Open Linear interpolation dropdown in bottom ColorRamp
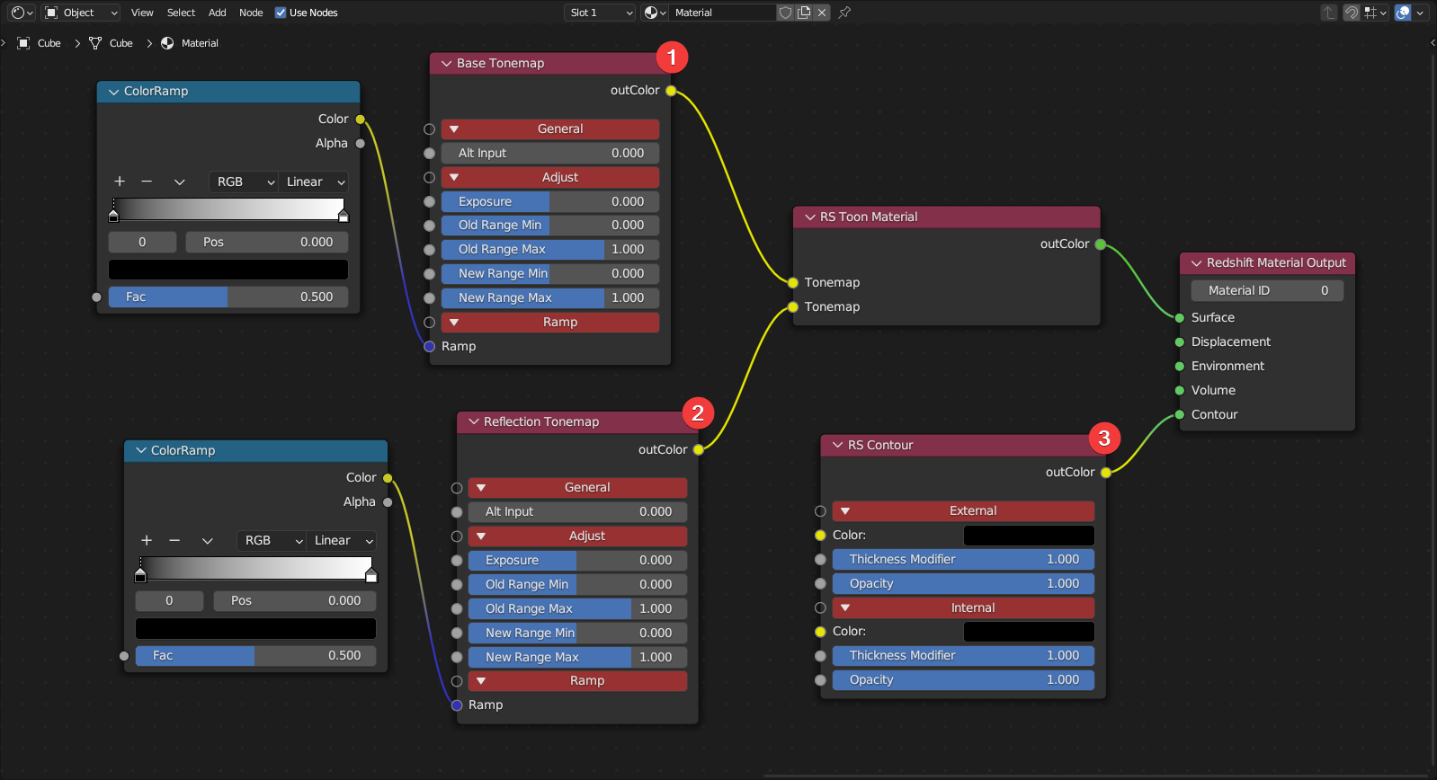Viewport: 1437px width, 780px height. pos(341,540)
